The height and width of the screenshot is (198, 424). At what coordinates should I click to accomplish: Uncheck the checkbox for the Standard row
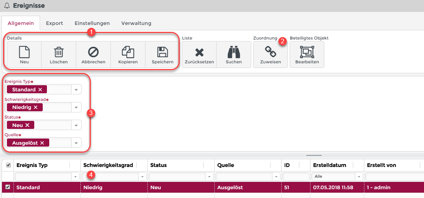8,187
